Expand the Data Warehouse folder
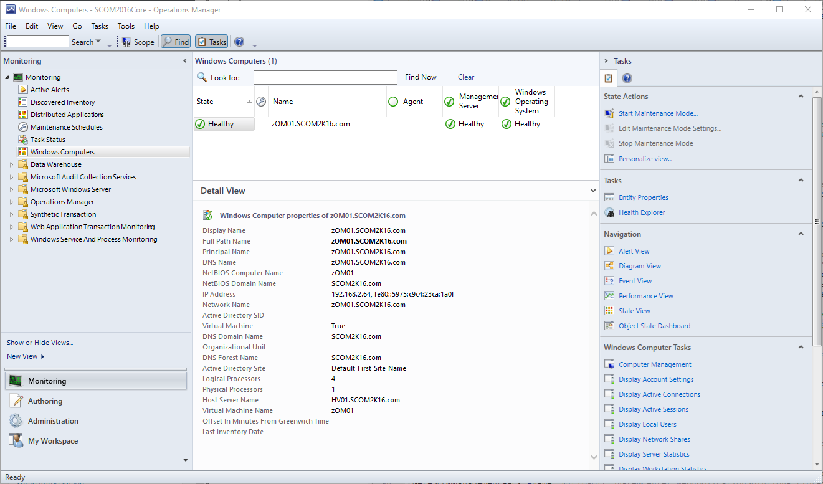This screenshot has width=823, height=484. pyautogui.click(x=11, y=164)
